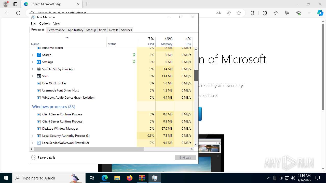The width and height of the screenshot is (326, 183).
Task: Click the Usermode Font Driver Host icon
Action: click(x=39, y=90)
